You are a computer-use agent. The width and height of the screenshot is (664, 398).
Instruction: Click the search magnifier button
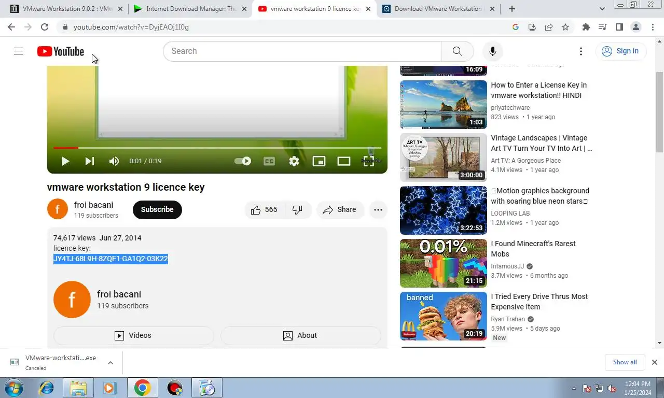click(x=457, y=51)
